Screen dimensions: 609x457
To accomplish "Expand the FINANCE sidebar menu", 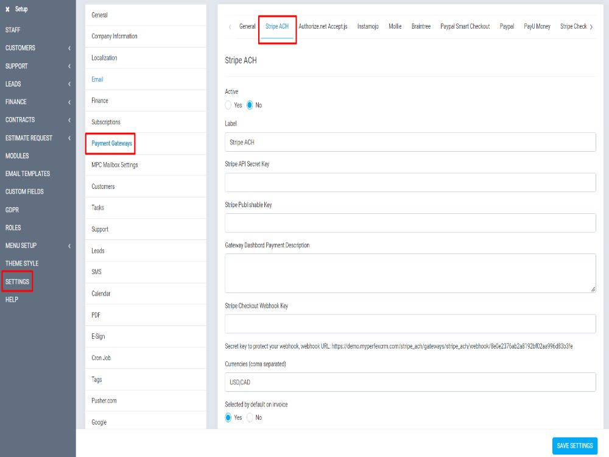I will tap(16, 102).
